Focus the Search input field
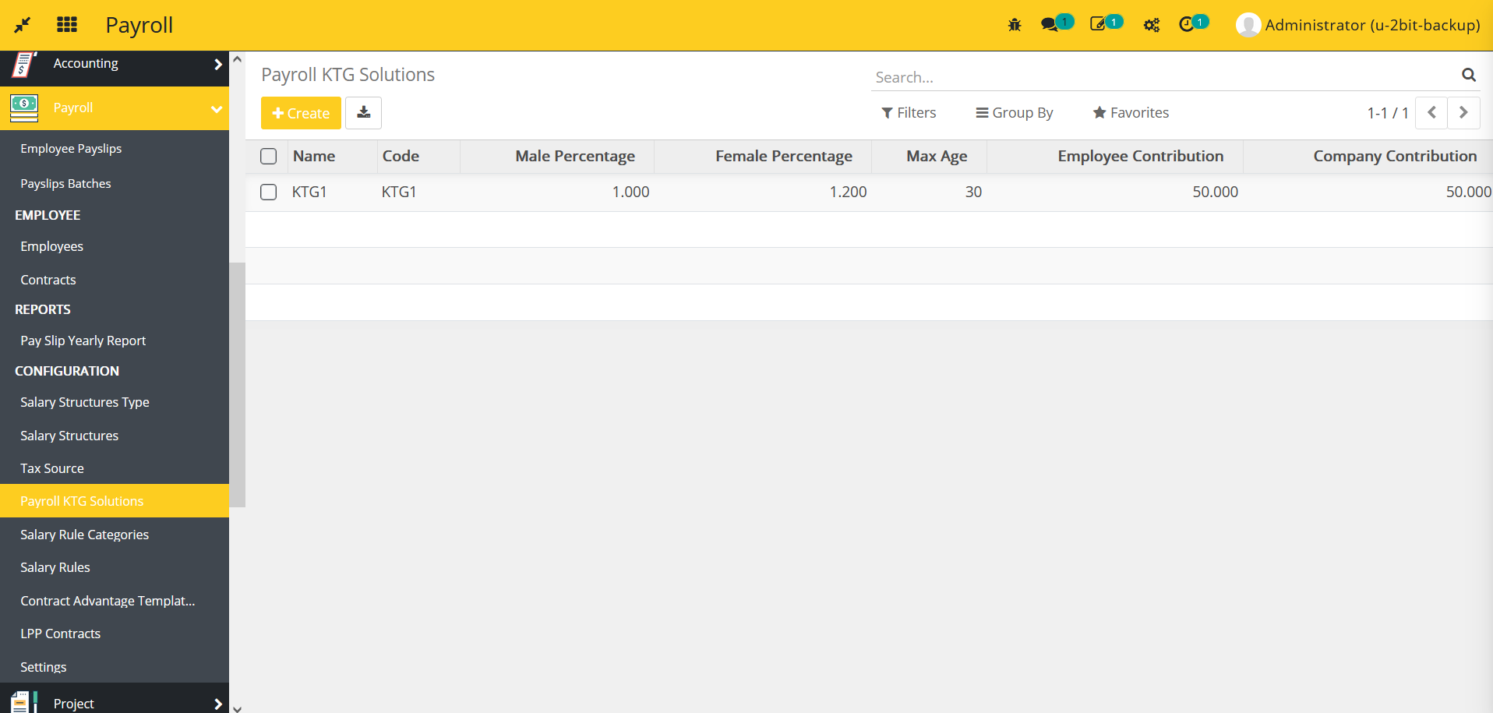The width and height of the screenshot is (1493, 713). tap(1161, 77)
